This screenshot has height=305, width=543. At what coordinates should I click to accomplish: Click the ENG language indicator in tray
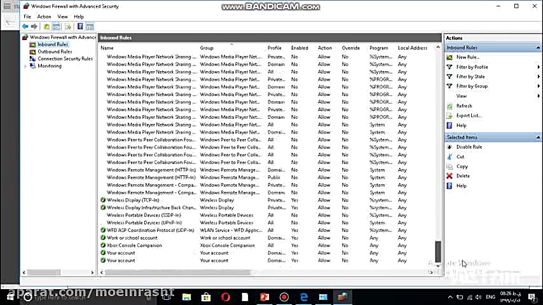click(x=490, y=297)
